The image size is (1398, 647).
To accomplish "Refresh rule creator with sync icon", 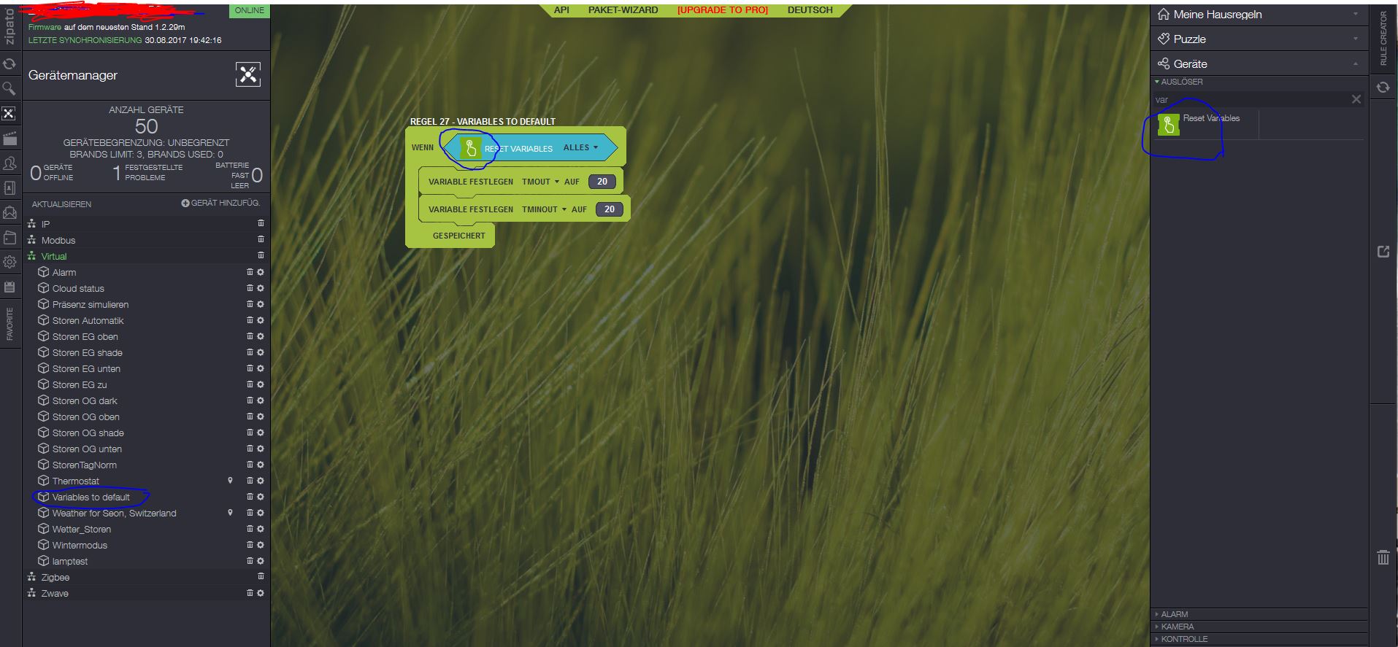I will [1383, 88].
